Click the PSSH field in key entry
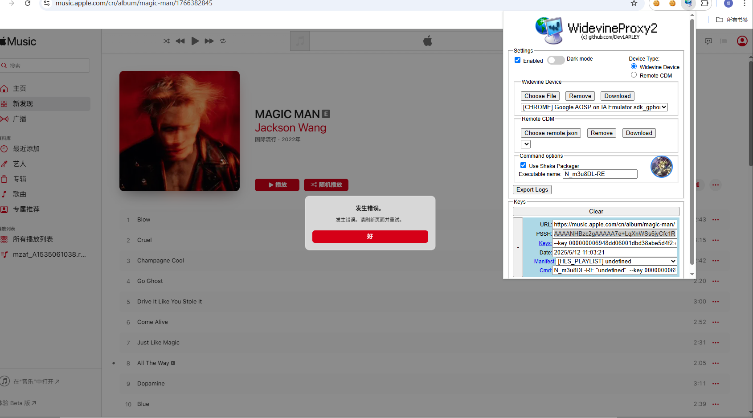This screenshot has height=418, width=753. (x=614, y=234)
